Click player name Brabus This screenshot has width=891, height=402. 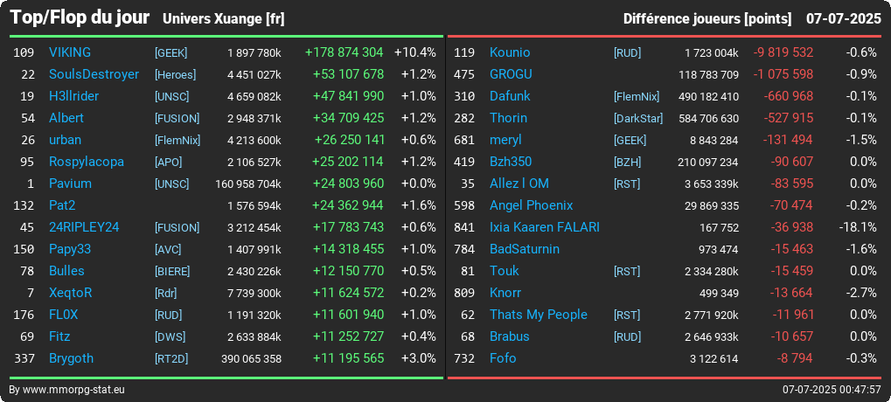[509, 336]
